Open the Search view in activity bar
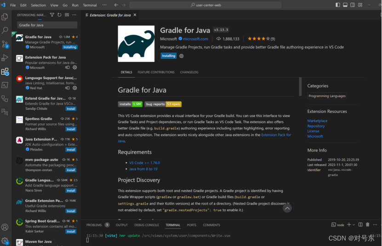The image size is (382, 246). point(5,30)
